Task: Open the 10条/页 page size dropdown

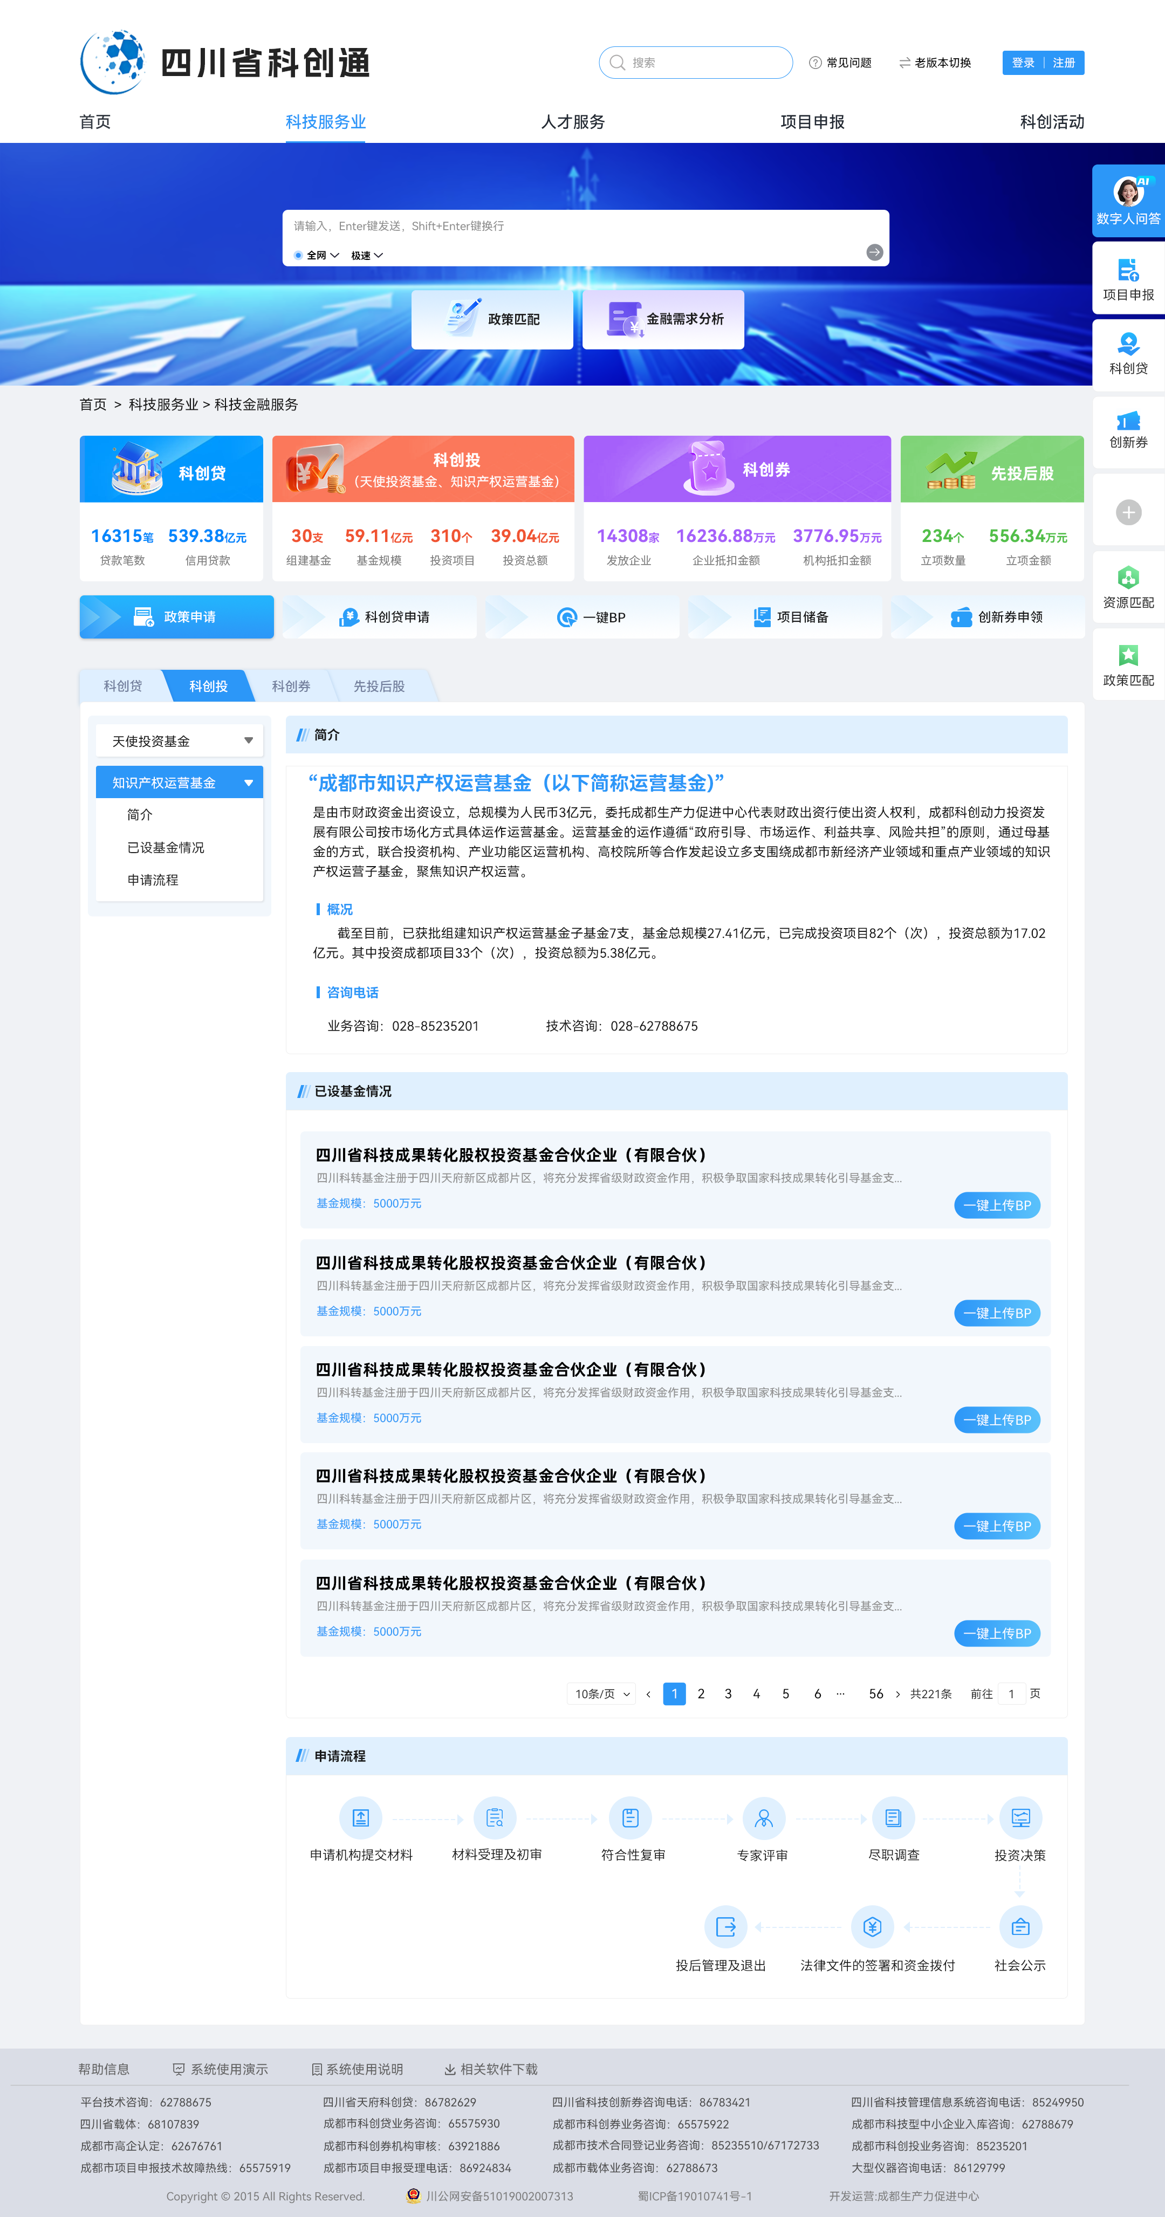Action: tap(601, 1694)
